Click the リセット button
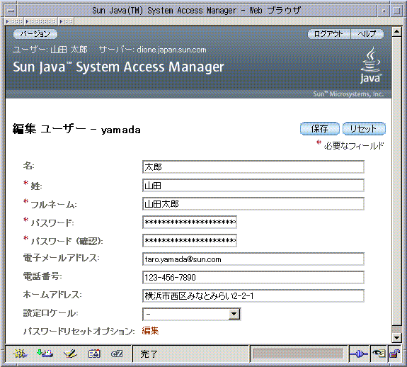This screenshot has height=367, width=407. coord(364,128)
